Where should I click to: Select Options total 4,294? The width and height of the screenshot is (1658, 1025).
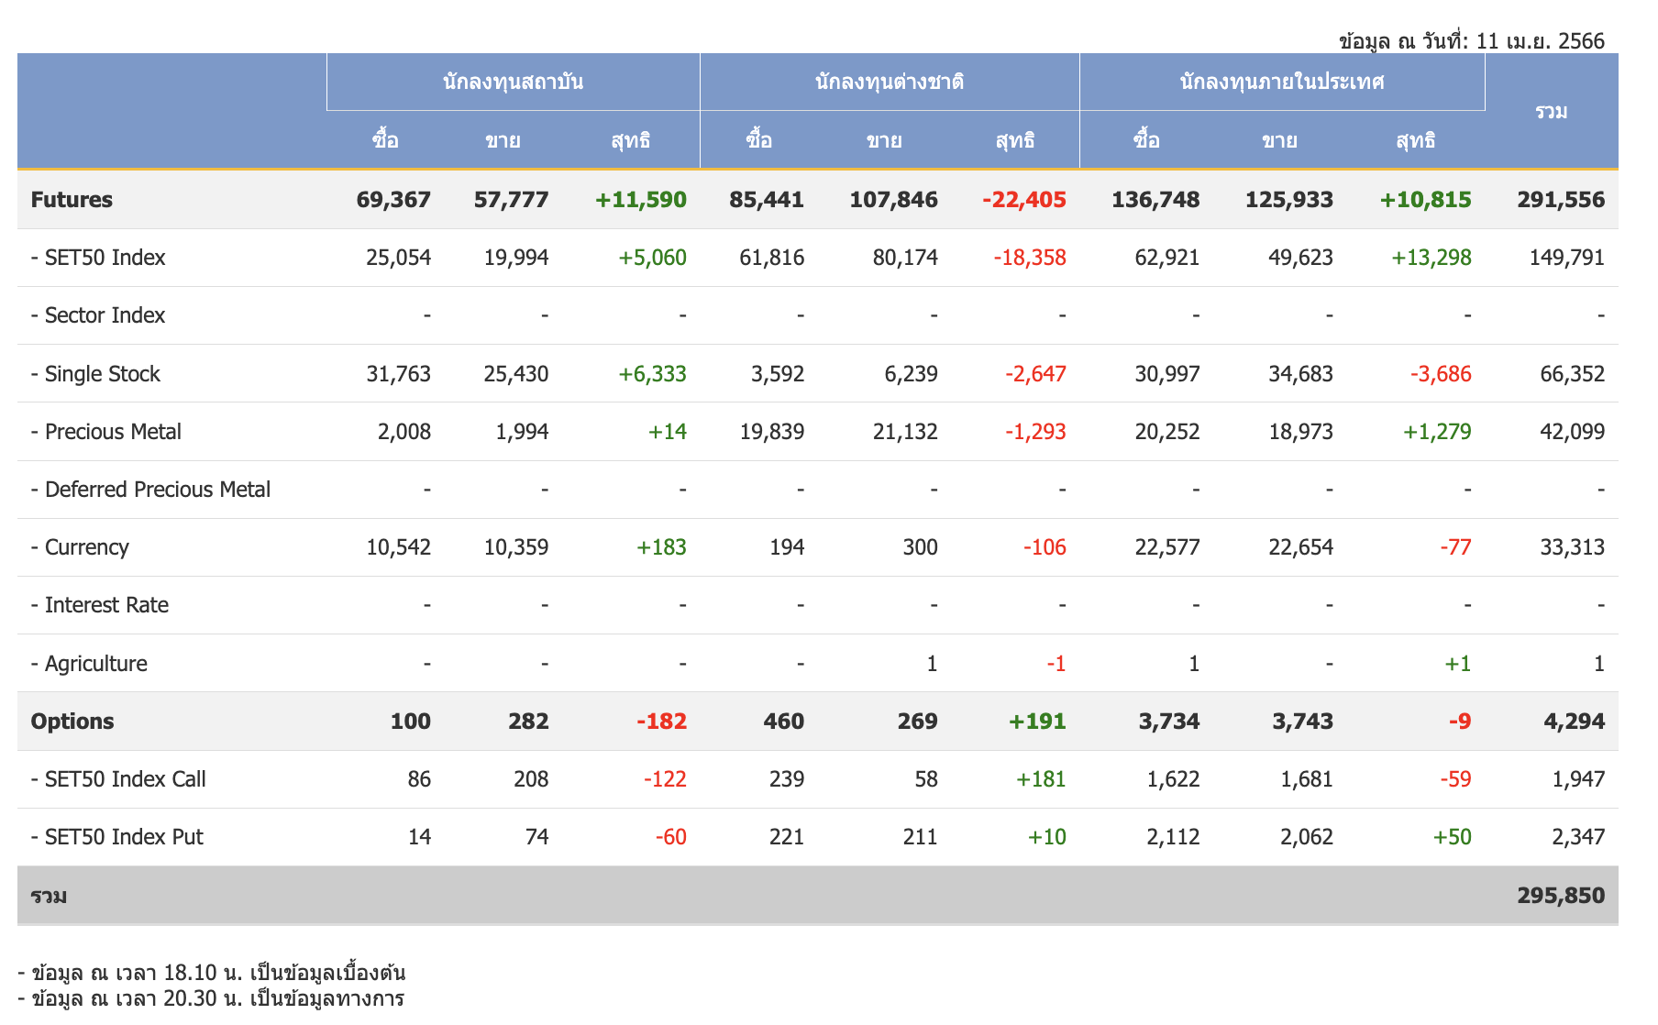pyautogui.click(x=1575, y=722)
